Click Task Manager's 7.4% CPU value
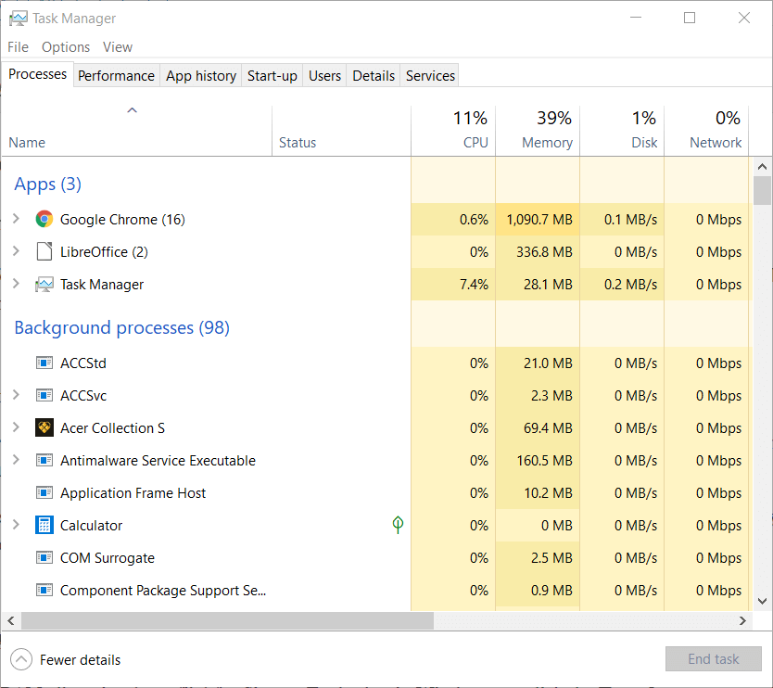773x688 pixels. (474, 285)
